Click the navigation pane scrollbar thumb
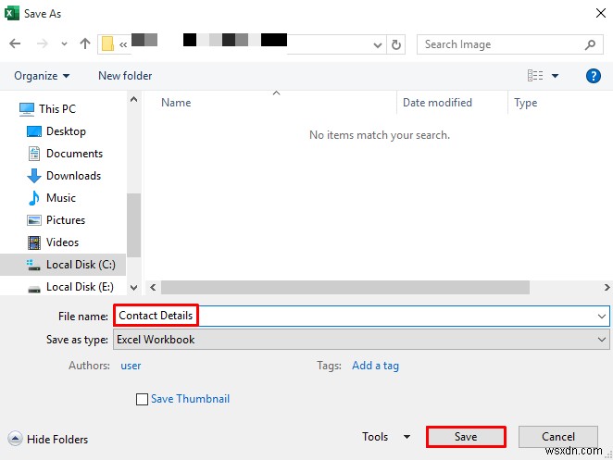 point(133,225)
